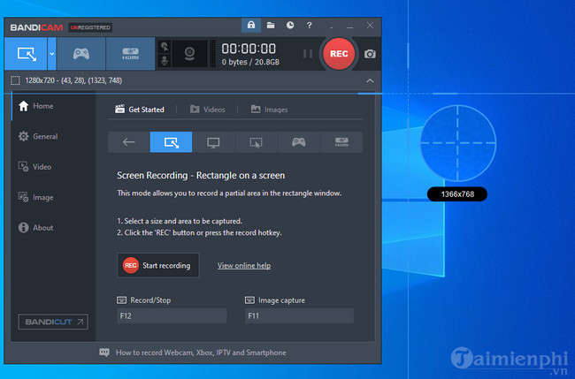
Task: Click the 00:00:00 recording timer
Action: click(249, 49)
